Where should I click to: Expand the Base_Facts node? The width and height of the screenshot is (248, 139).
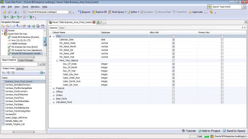coord(53,99)
